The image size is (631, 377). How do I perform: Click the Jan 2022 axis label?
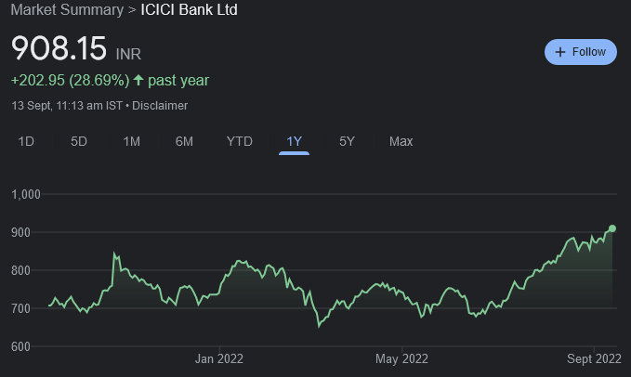[x=219, y=357]
